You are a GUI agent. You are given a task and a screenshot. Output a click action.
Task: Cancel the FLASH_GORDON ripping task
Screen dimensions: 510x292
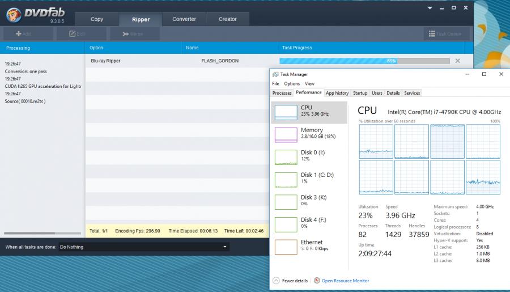pos(457,61)
